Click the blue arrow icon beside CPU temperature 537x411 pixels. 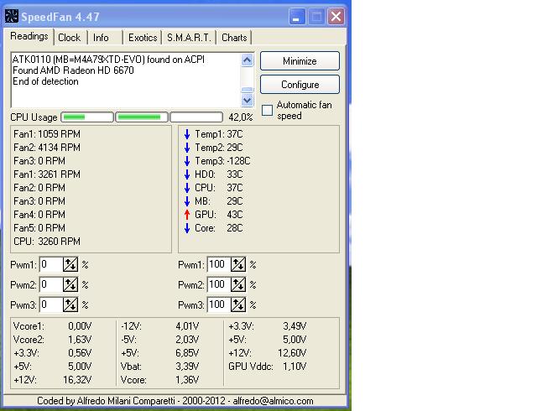186,188
